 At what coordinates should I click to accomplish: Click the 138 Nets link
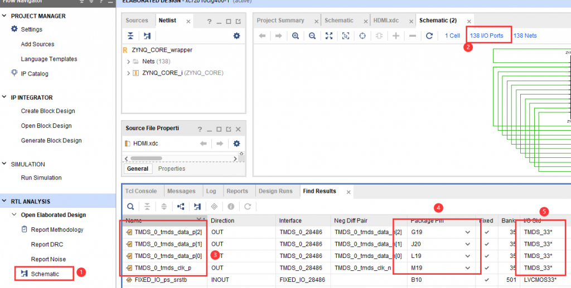pos(525,36)
